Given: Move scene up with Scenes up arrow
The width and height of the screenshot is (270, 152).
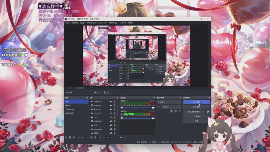Looking at the screenshot, I should (x=79, y=137).
